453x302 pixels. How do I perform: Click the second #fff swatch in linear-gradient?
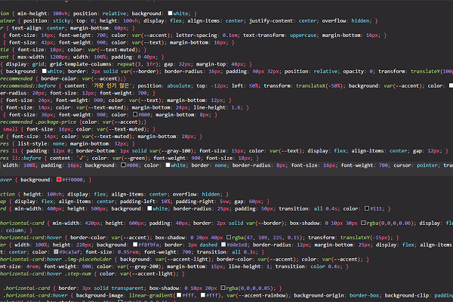(x=203, y=295)
